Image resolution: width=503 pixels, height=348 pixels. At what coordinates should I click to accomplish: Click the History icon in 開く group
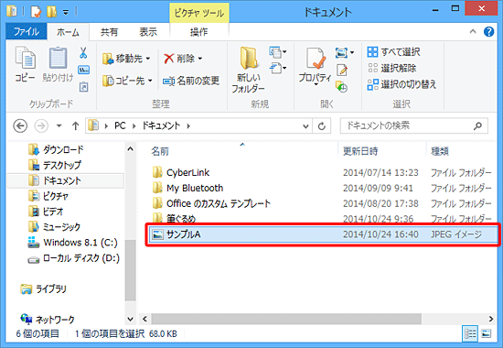pyautogui.click(x=342, y=87)
